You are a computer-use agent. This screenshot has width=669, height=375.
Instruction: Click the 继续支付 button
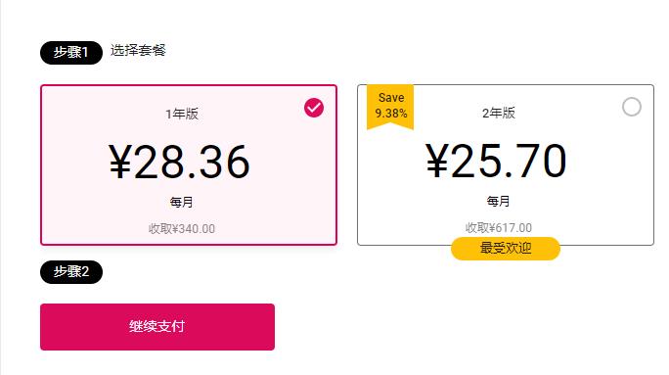point(157,327)
